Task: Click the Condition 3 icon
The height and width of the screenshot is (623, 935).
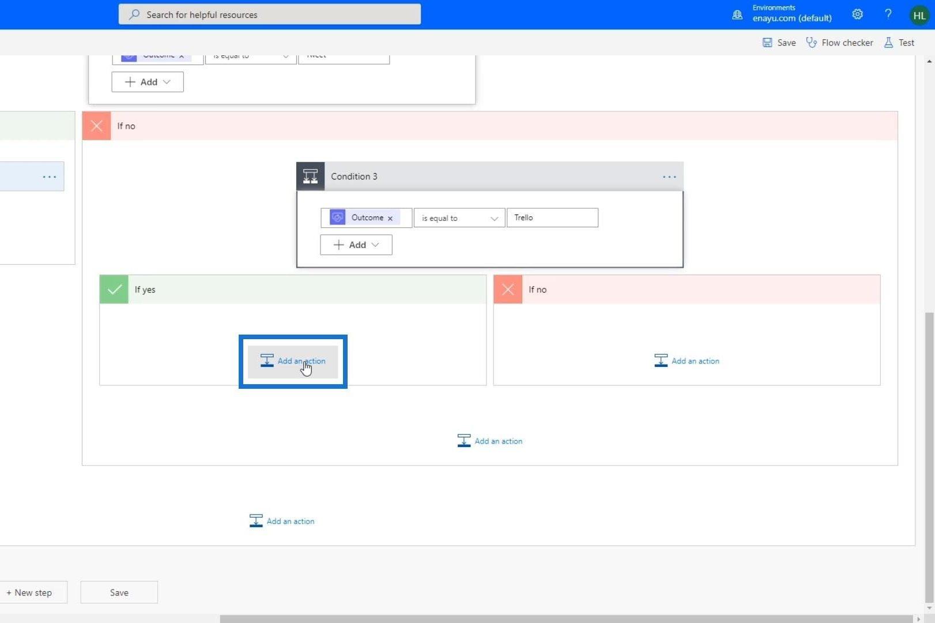Action: point(311,177)
